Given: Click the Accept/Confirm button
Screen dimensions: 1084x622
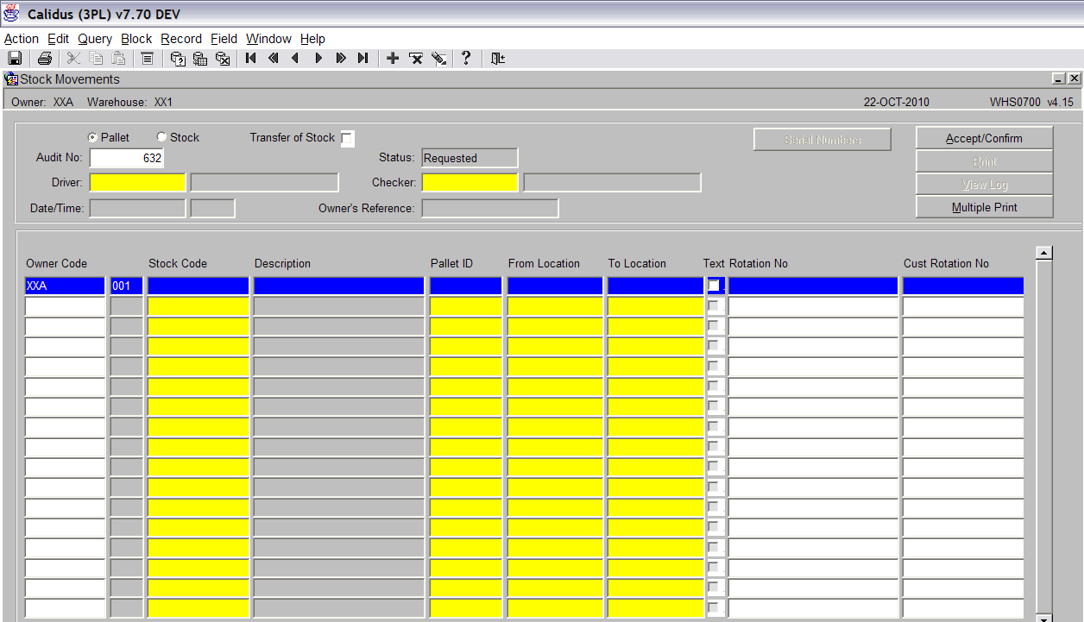Looking at the screenshot, I should [984, 138].
